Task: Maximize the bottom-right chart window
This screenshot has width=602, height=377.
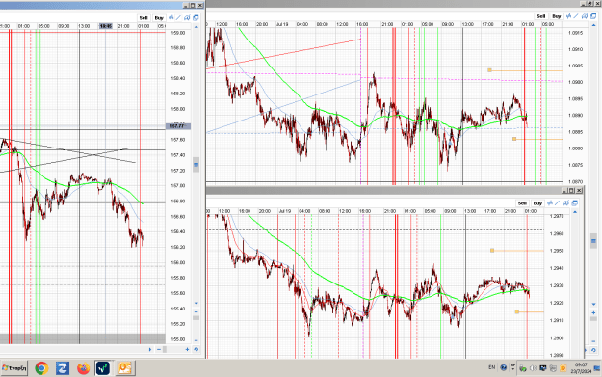Action: (x=572, y=190)
